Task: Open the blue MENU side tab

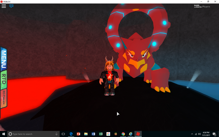Action: tap(4, 59)
